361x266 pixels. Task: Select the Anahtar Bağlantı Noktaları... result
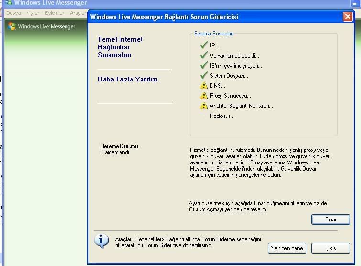click(x=241, y=106)
